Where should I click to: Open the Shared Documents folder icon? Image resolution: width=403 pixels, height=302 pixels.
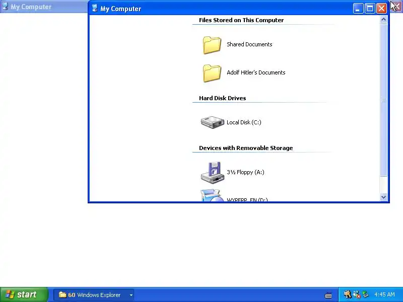[212, 45]
